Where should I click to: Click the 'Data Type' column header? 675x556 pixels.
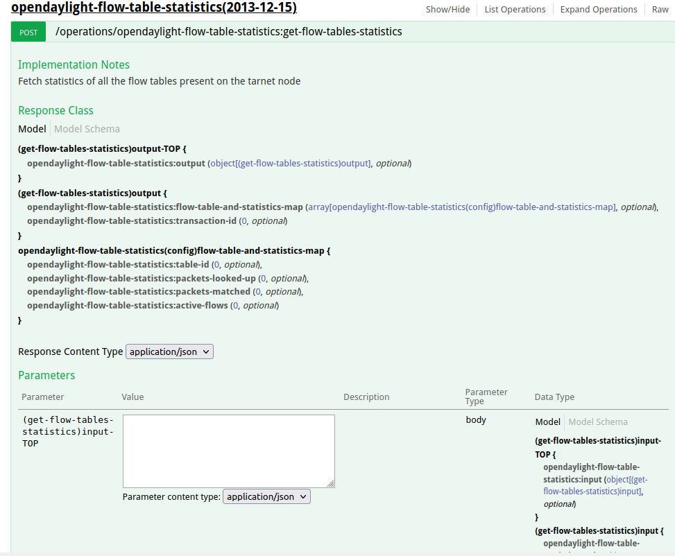pos(554,397)
